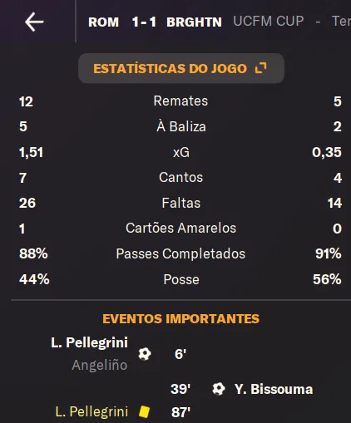This screenshot has width=351, height=423.
Task: Open assist provider Angeliño's profile
Action: [100, 365]
